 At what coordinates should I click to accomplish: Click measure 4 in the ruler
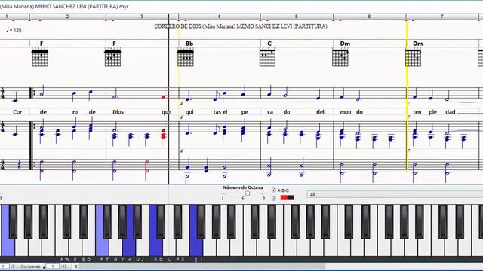219,17
